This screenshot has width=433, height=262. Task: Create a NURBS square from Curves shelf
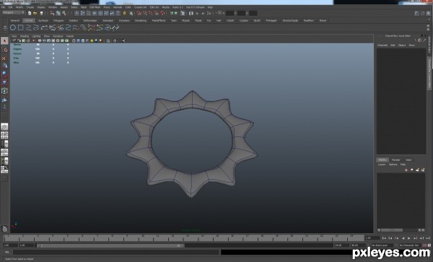point(21,27)
